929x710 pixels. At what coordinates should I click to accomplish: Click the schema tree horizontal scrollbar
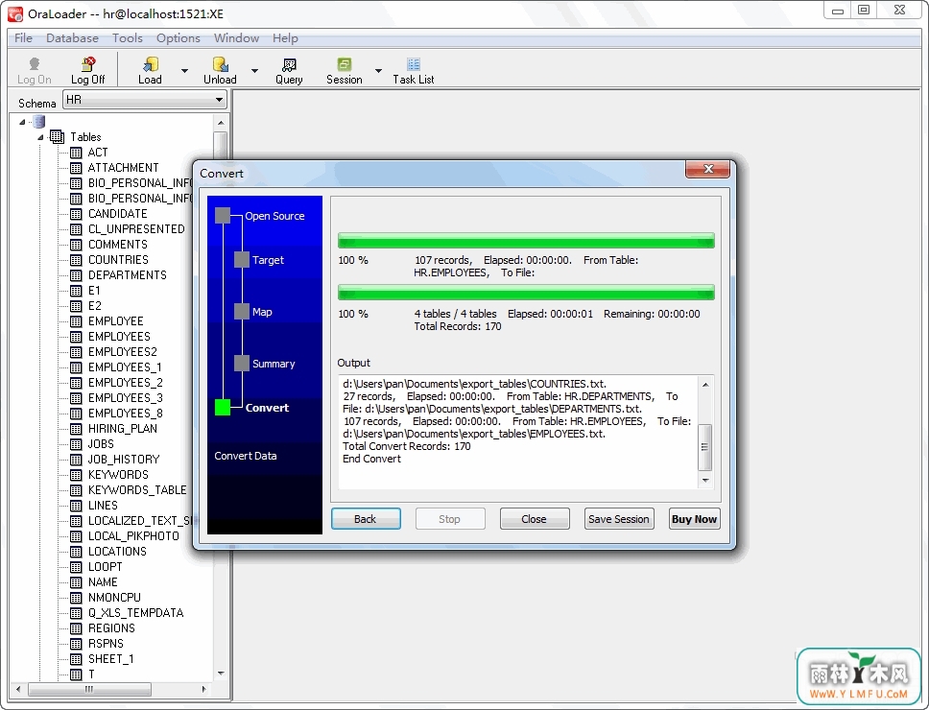pos(89,689)
